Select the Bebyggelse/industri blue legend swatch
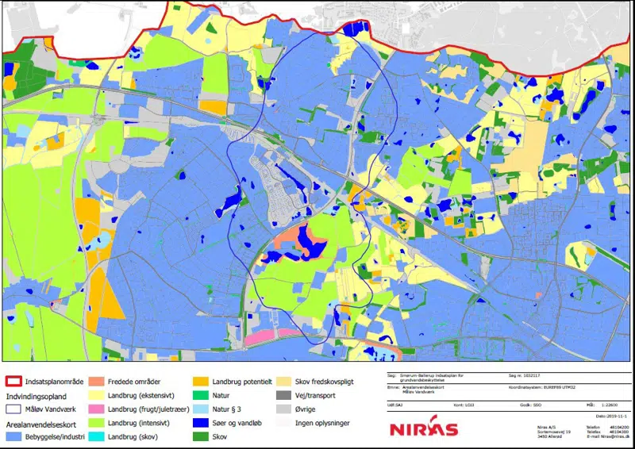The height and width of the screenshot is (449, 635). (13, 436)
